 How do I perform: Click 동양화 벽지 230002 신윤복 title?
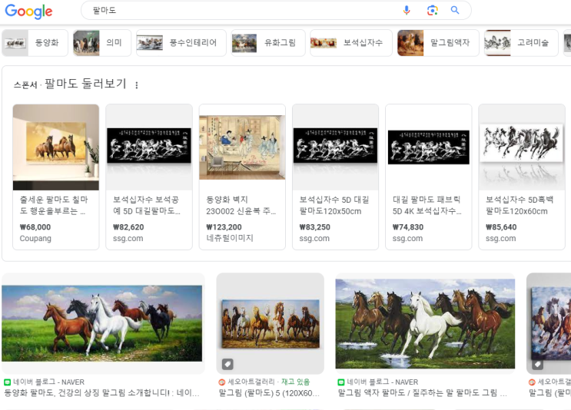coord(241,205)
